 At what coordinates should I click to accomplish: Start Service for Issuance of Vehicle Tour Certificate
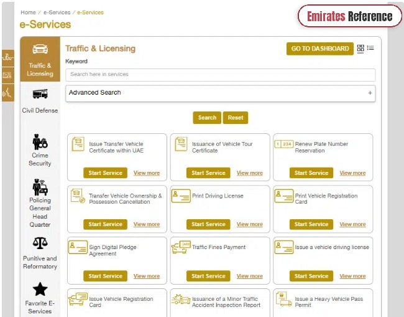click(x=208, y=173)
